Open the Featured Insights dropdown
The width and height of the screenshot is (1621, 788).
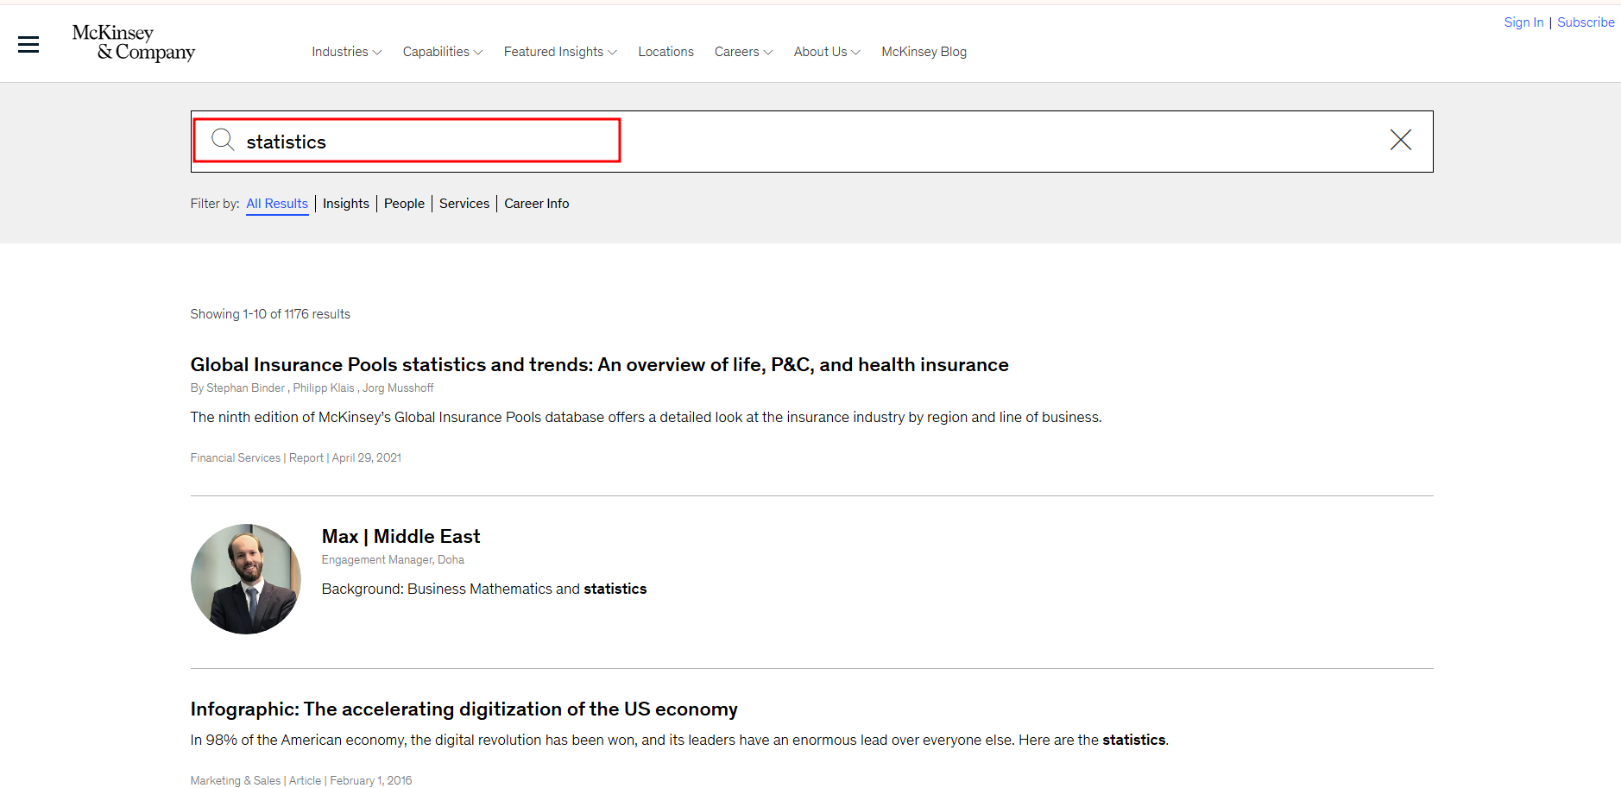(560, 52)
